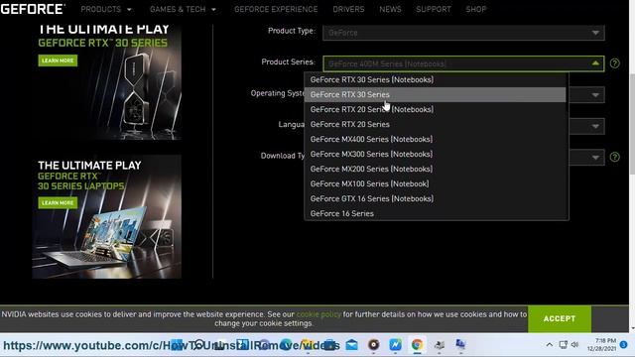The height and width of the screenshot is (357, 635).
Task: Open the volume tray icon
Action: coord(574,345)
